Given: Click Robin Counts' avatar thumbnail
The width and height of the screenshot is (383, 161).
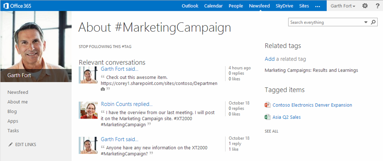Looking at the screenshot, I should click(88, 110).
